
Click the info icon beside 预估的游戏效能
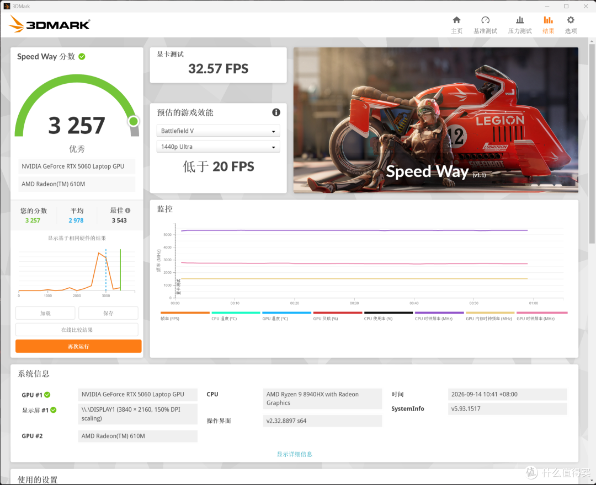pos(276,112)
